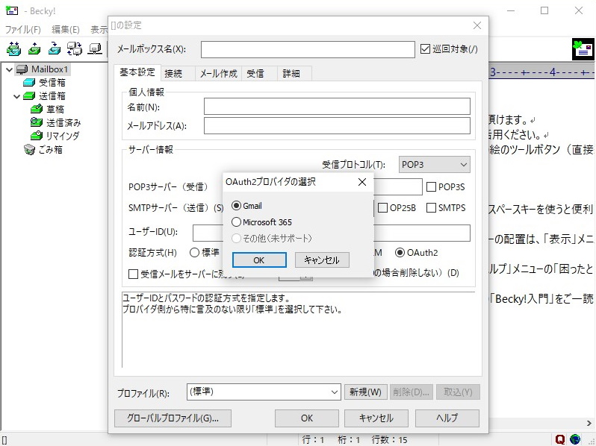Click the receive mail inbox toolbar icon
Viewport: 596px width, 446px height.
pos(55,48)
